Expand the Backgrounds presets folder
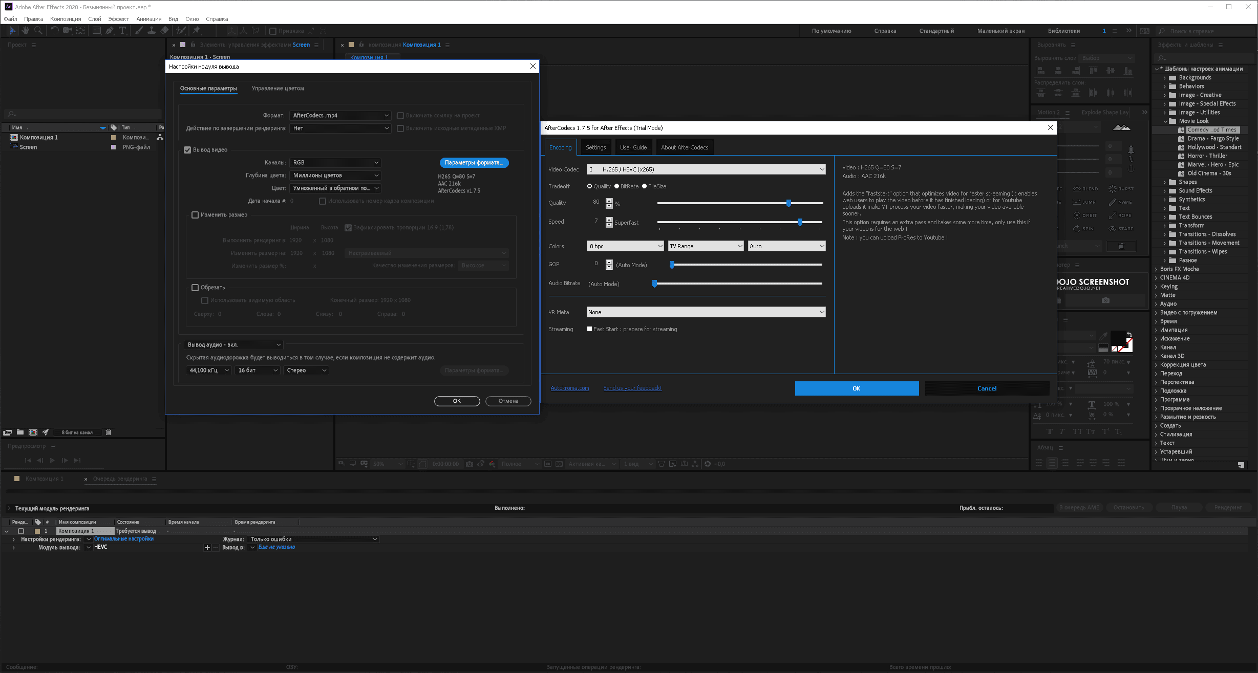 (x=1164, y=78)
